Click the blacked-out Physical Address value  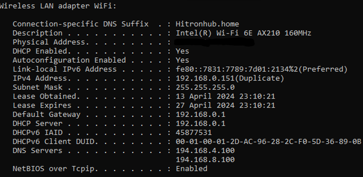(214, 42)
